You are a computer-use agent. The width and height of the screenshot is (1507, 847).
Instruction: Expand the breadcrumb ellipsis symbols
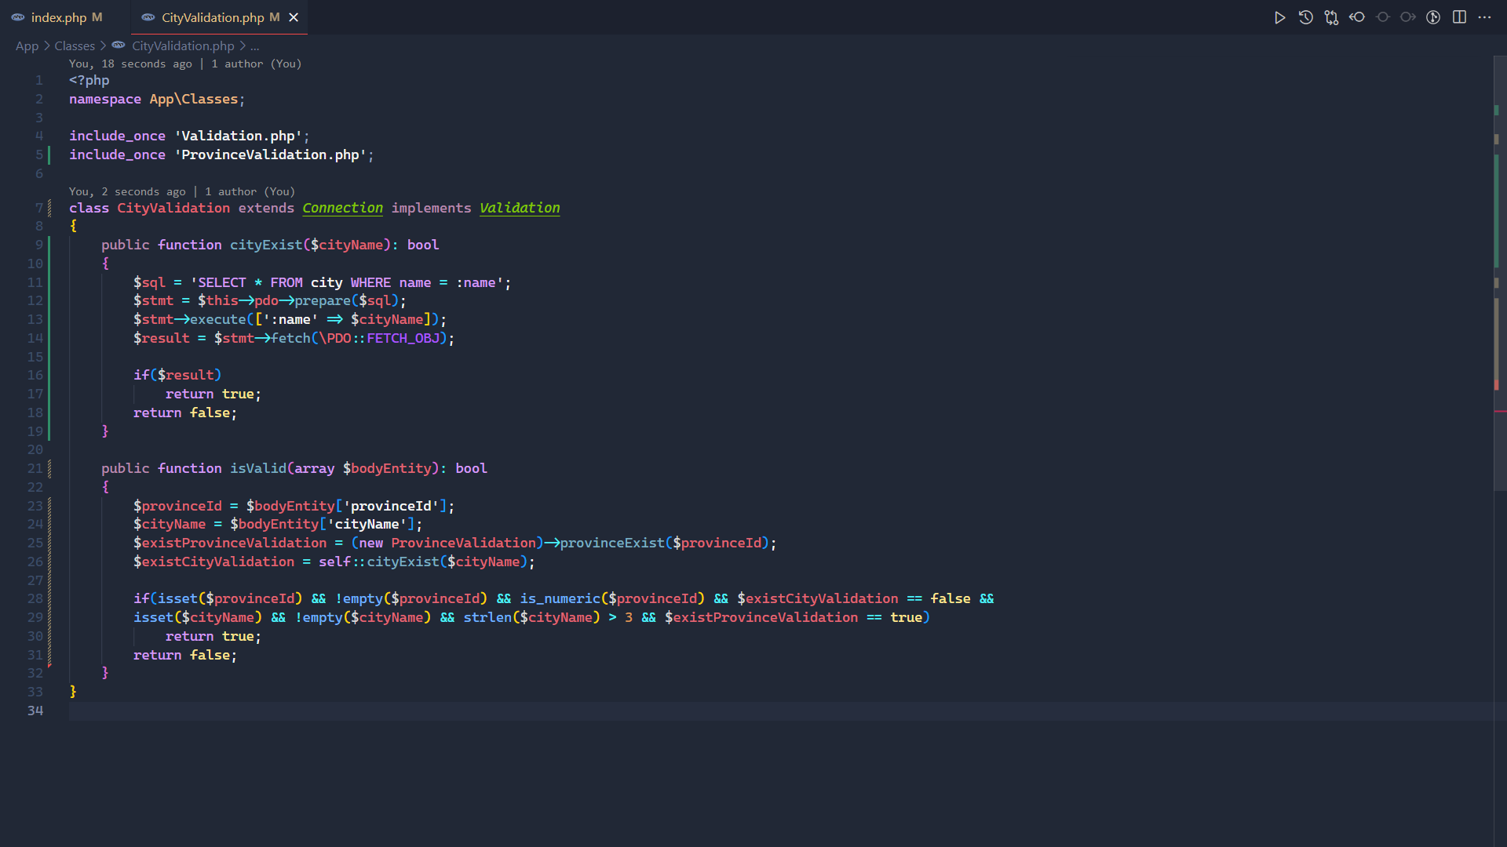click(x=254, y=46)
